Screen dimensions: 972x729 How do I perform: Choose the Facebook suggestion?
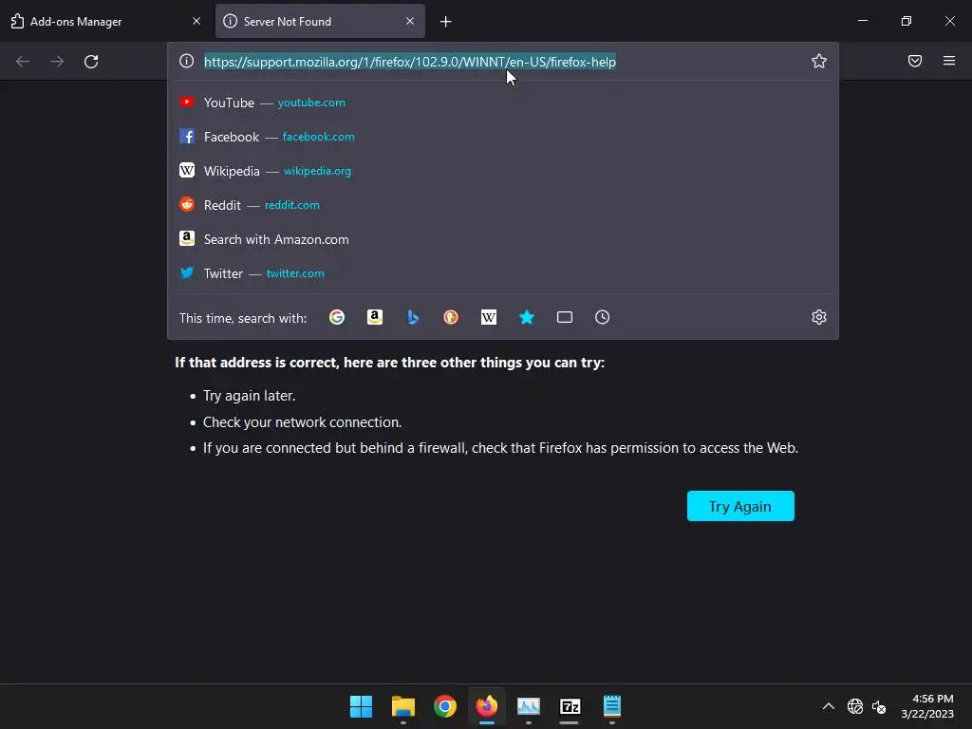point(503,137)
